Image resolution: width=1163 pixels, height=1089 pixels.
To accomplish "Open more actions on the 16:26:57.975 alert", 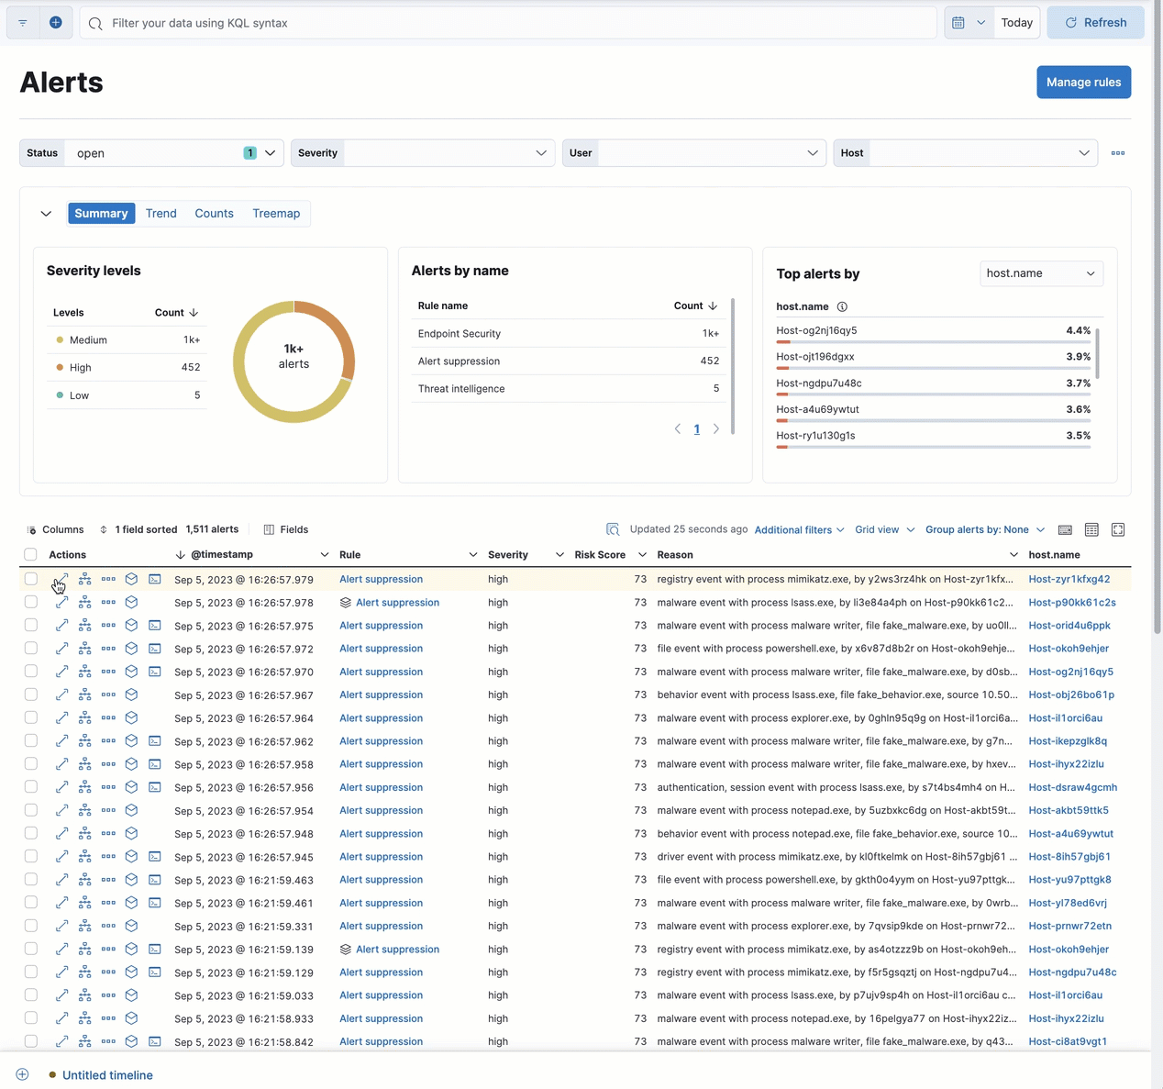I will 108,626.
